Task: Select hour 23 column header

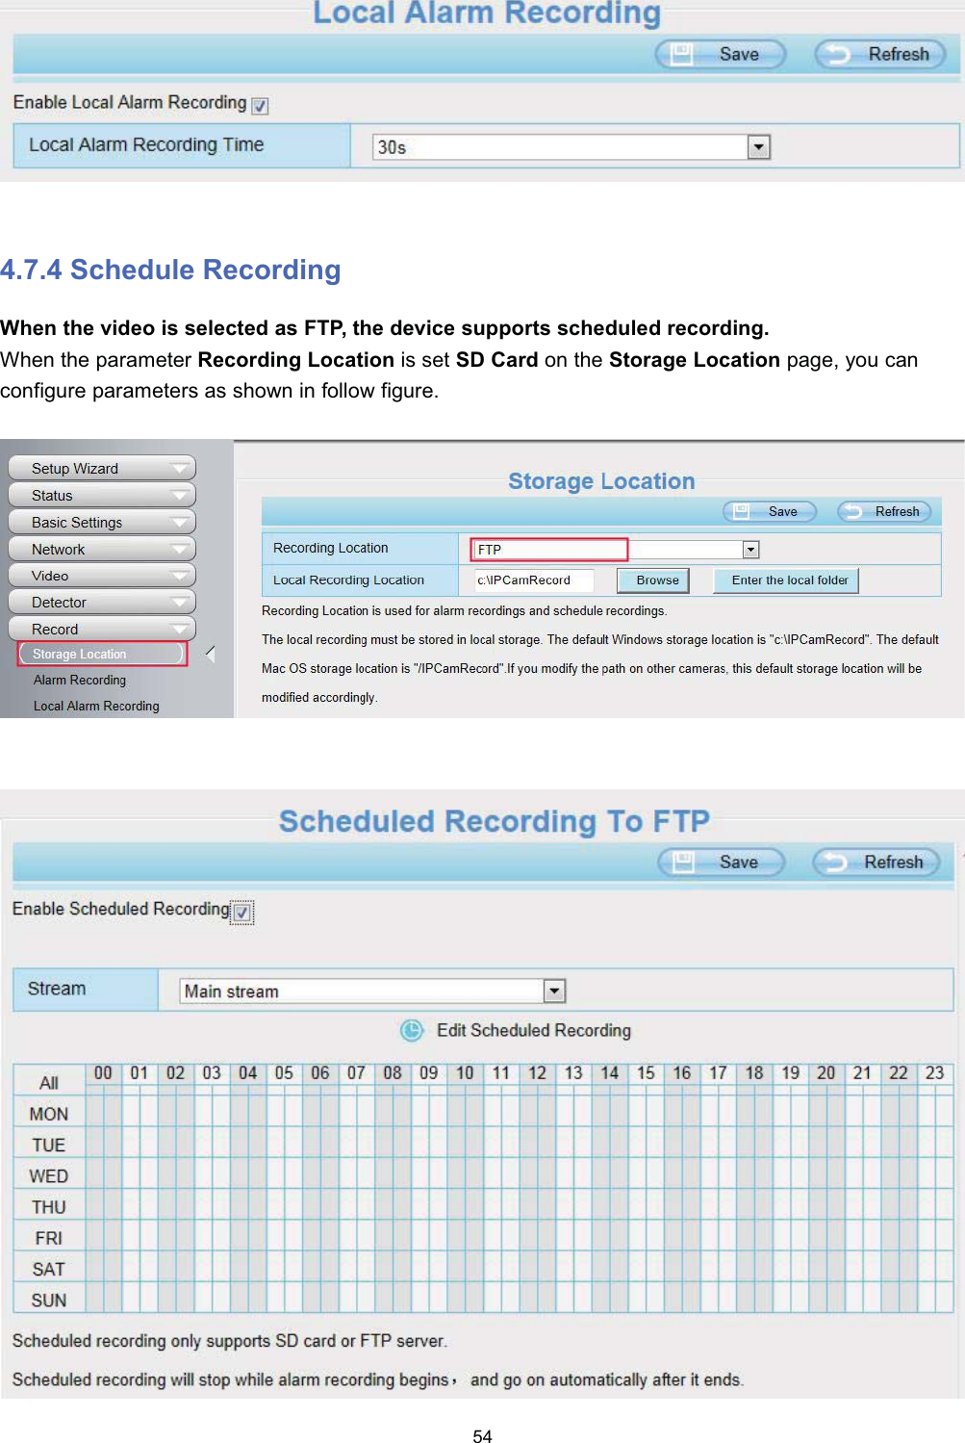Action: (x=935, y=1072)
